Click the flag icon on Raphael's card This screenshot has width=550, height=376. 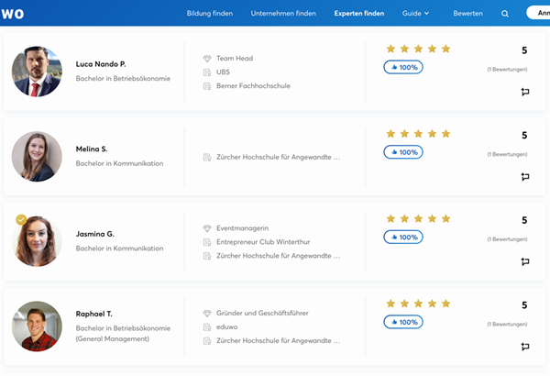525,347
